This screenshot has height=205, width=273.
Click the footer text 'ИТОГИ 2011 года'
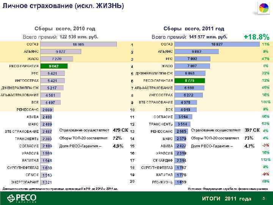[227, 199]
